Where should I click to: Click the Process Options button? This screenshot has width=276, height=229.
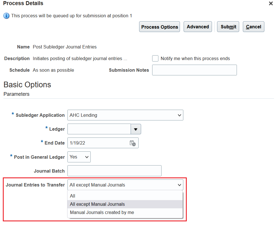(x=160, y=27)
